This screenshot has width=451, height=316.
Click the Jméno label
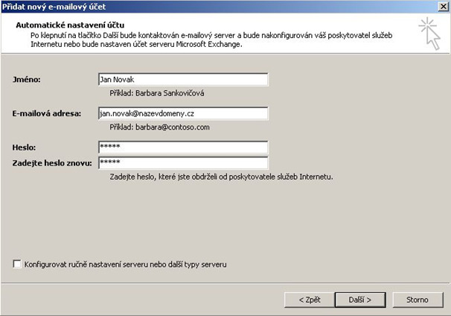(26, 79)
